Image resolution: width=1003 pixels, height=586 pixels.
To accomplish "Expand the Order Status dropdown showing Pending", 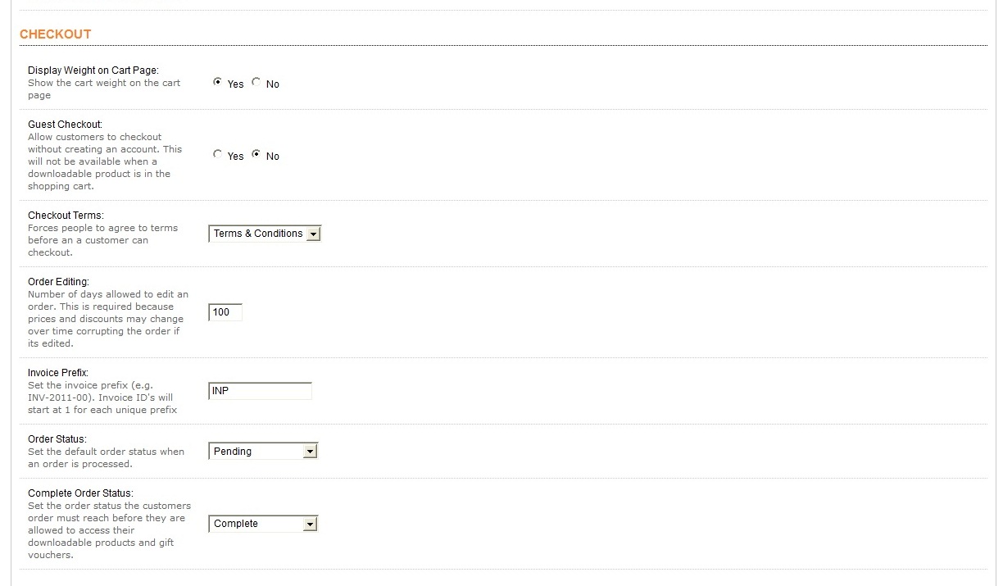I will tap(263, 451).
